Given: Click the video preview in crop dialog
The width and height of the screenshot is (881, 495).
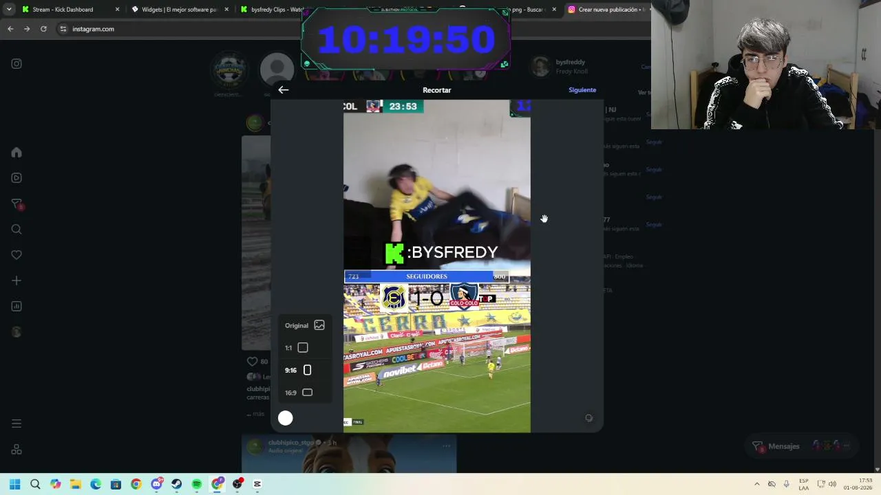Looking at the screenshot, I should coord(437,266).
